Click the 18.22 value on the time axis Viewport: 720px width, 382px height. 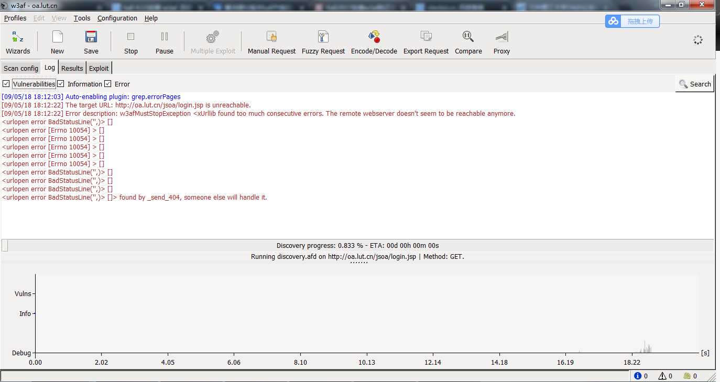(632, 362)
